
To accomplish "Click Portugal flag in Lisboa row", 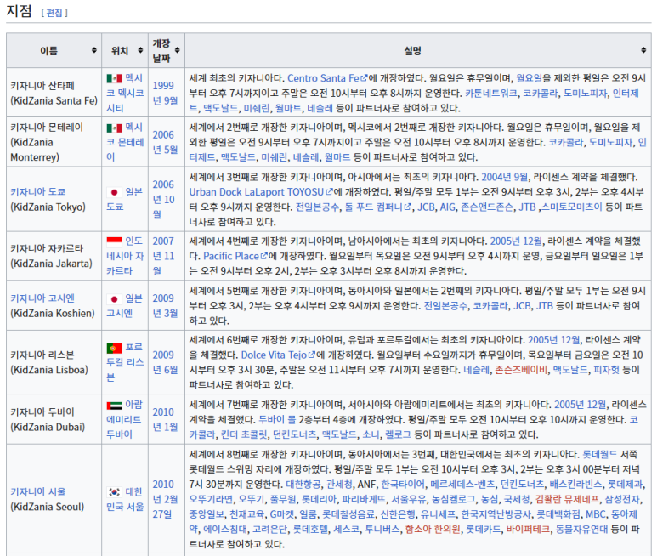I will (x=114, y=348).
